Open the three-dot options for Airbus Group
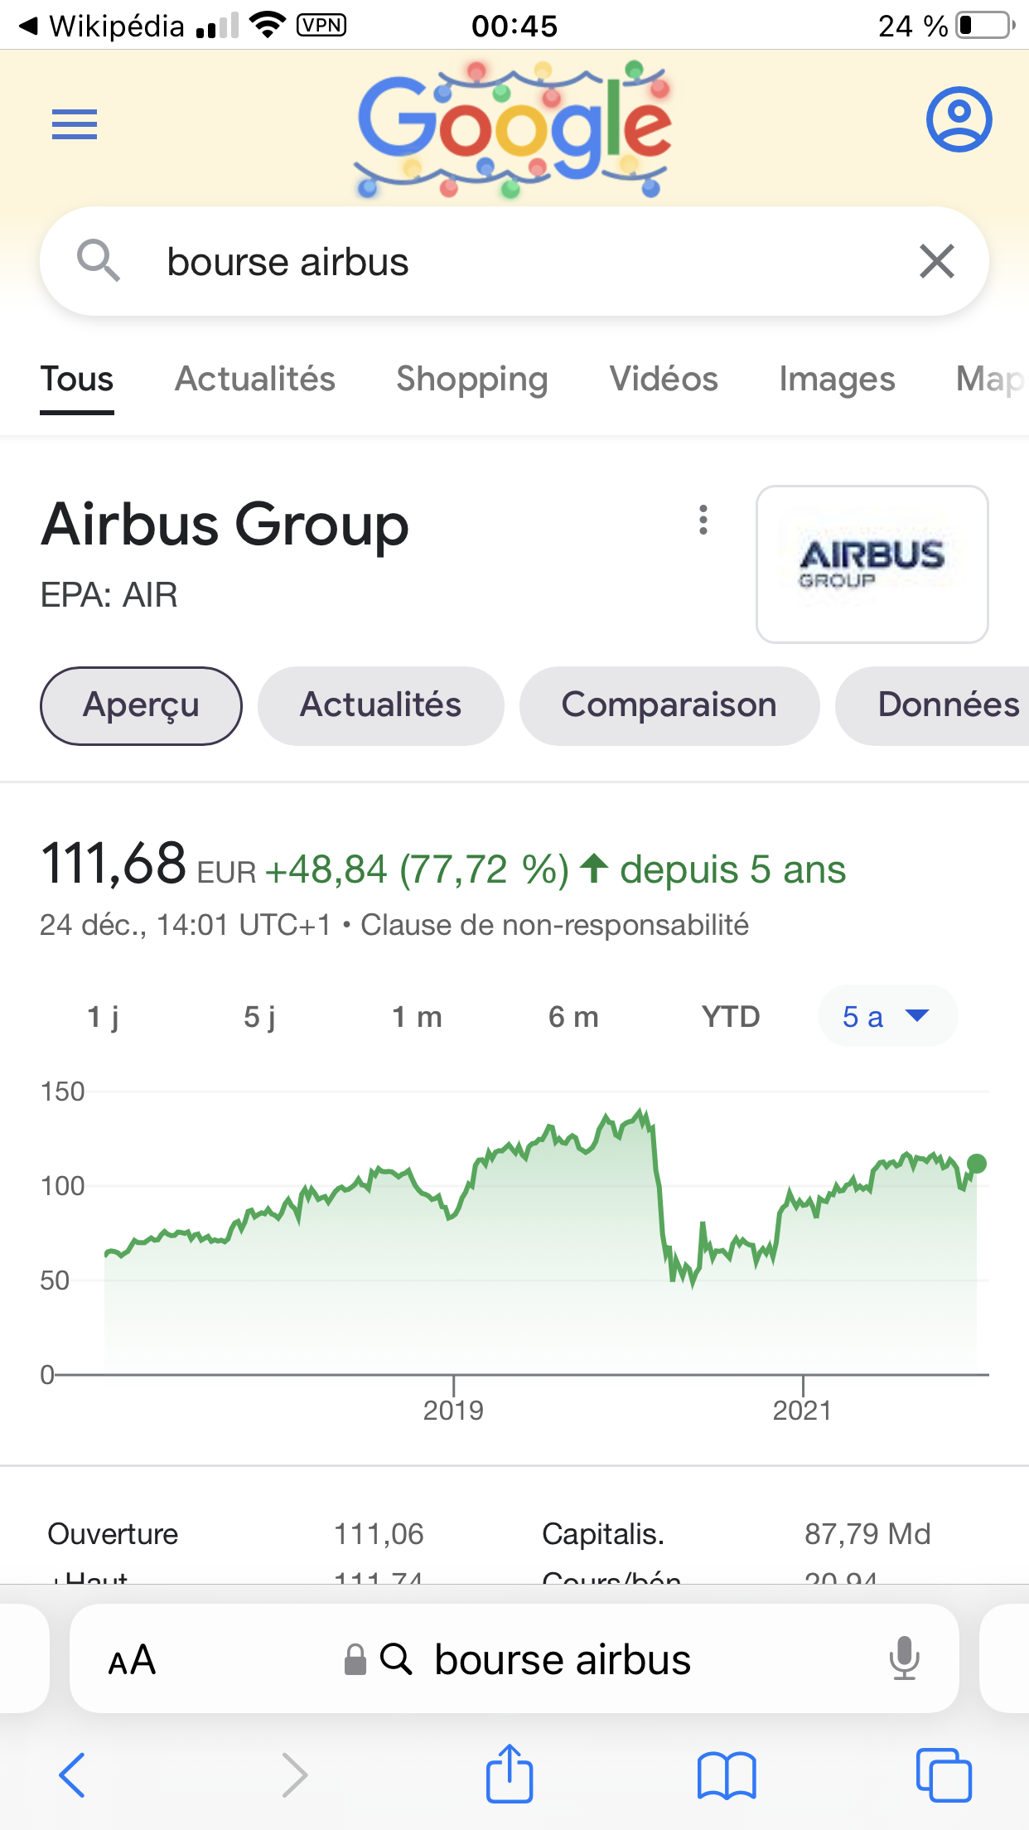The height and width of the screenshot is (1830, 1029). (x=703, y=520)
